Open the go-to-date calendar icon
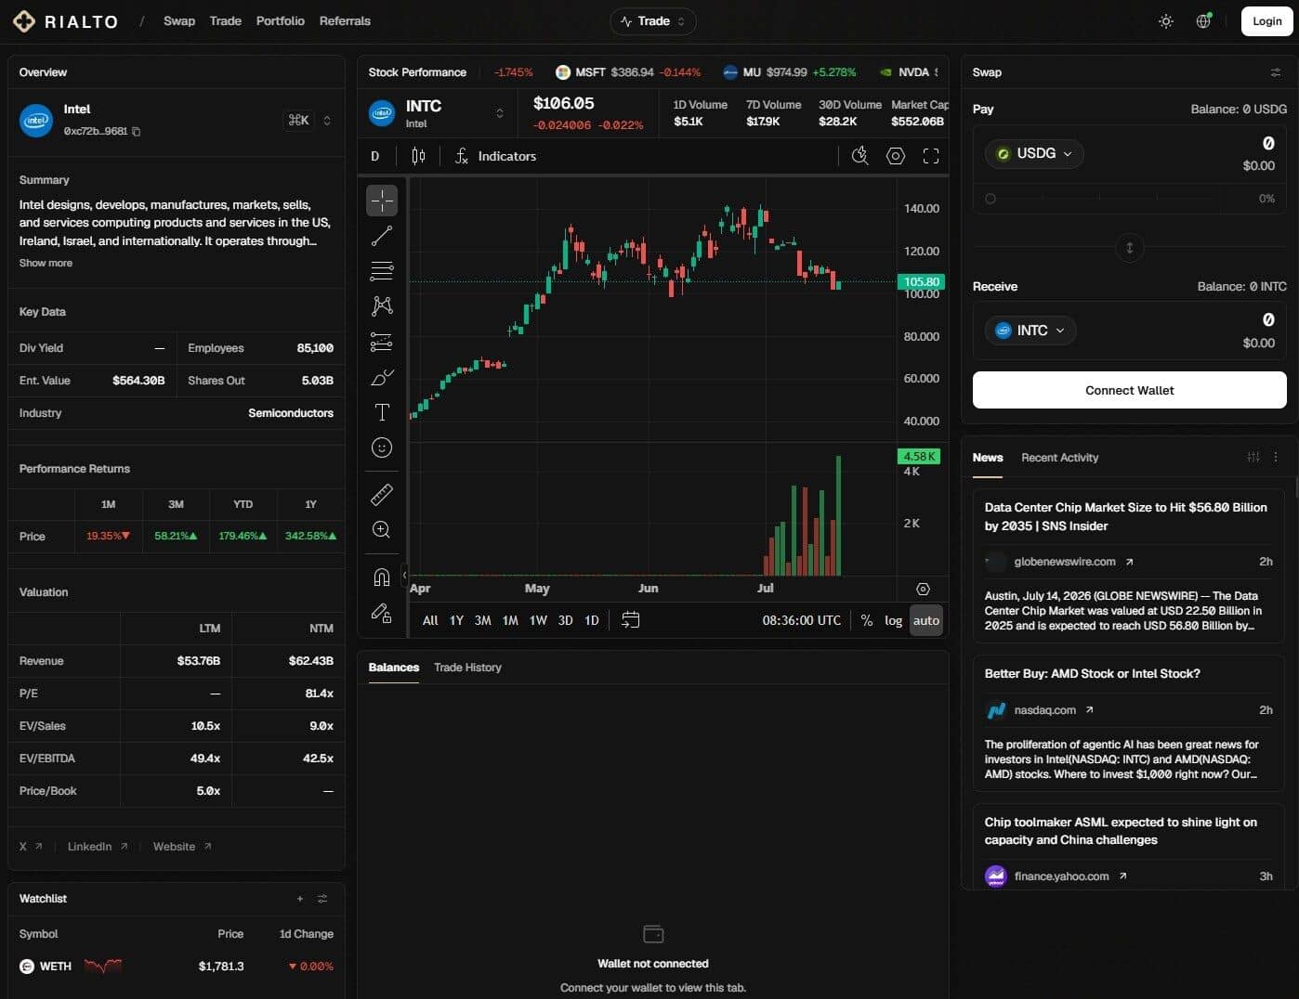1299x999 pixels. 630,620
